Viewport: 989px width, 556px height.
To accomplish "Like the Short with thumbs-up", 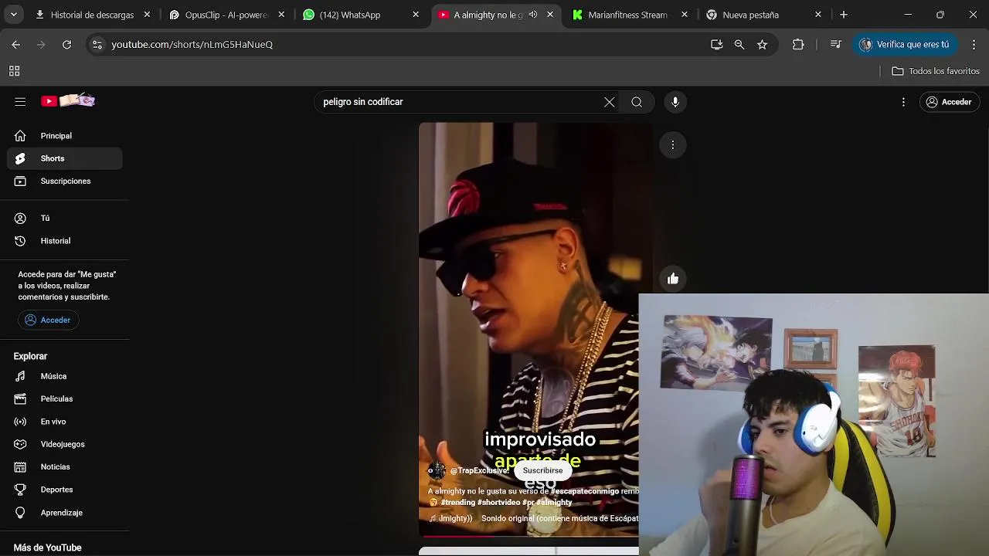I will click(673, 279).
